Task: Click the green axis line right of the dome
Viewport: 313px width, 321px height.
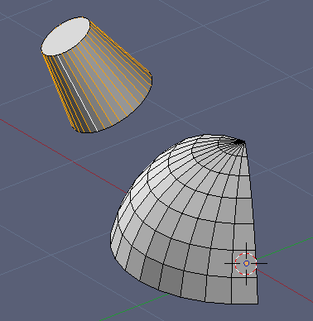Action: 284,248
